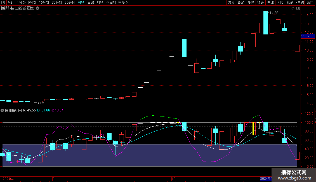Screen dimensions: 316x182
Task: Expand dropdown beside 股朋指标网 indicator name
Action: [2, 110]
